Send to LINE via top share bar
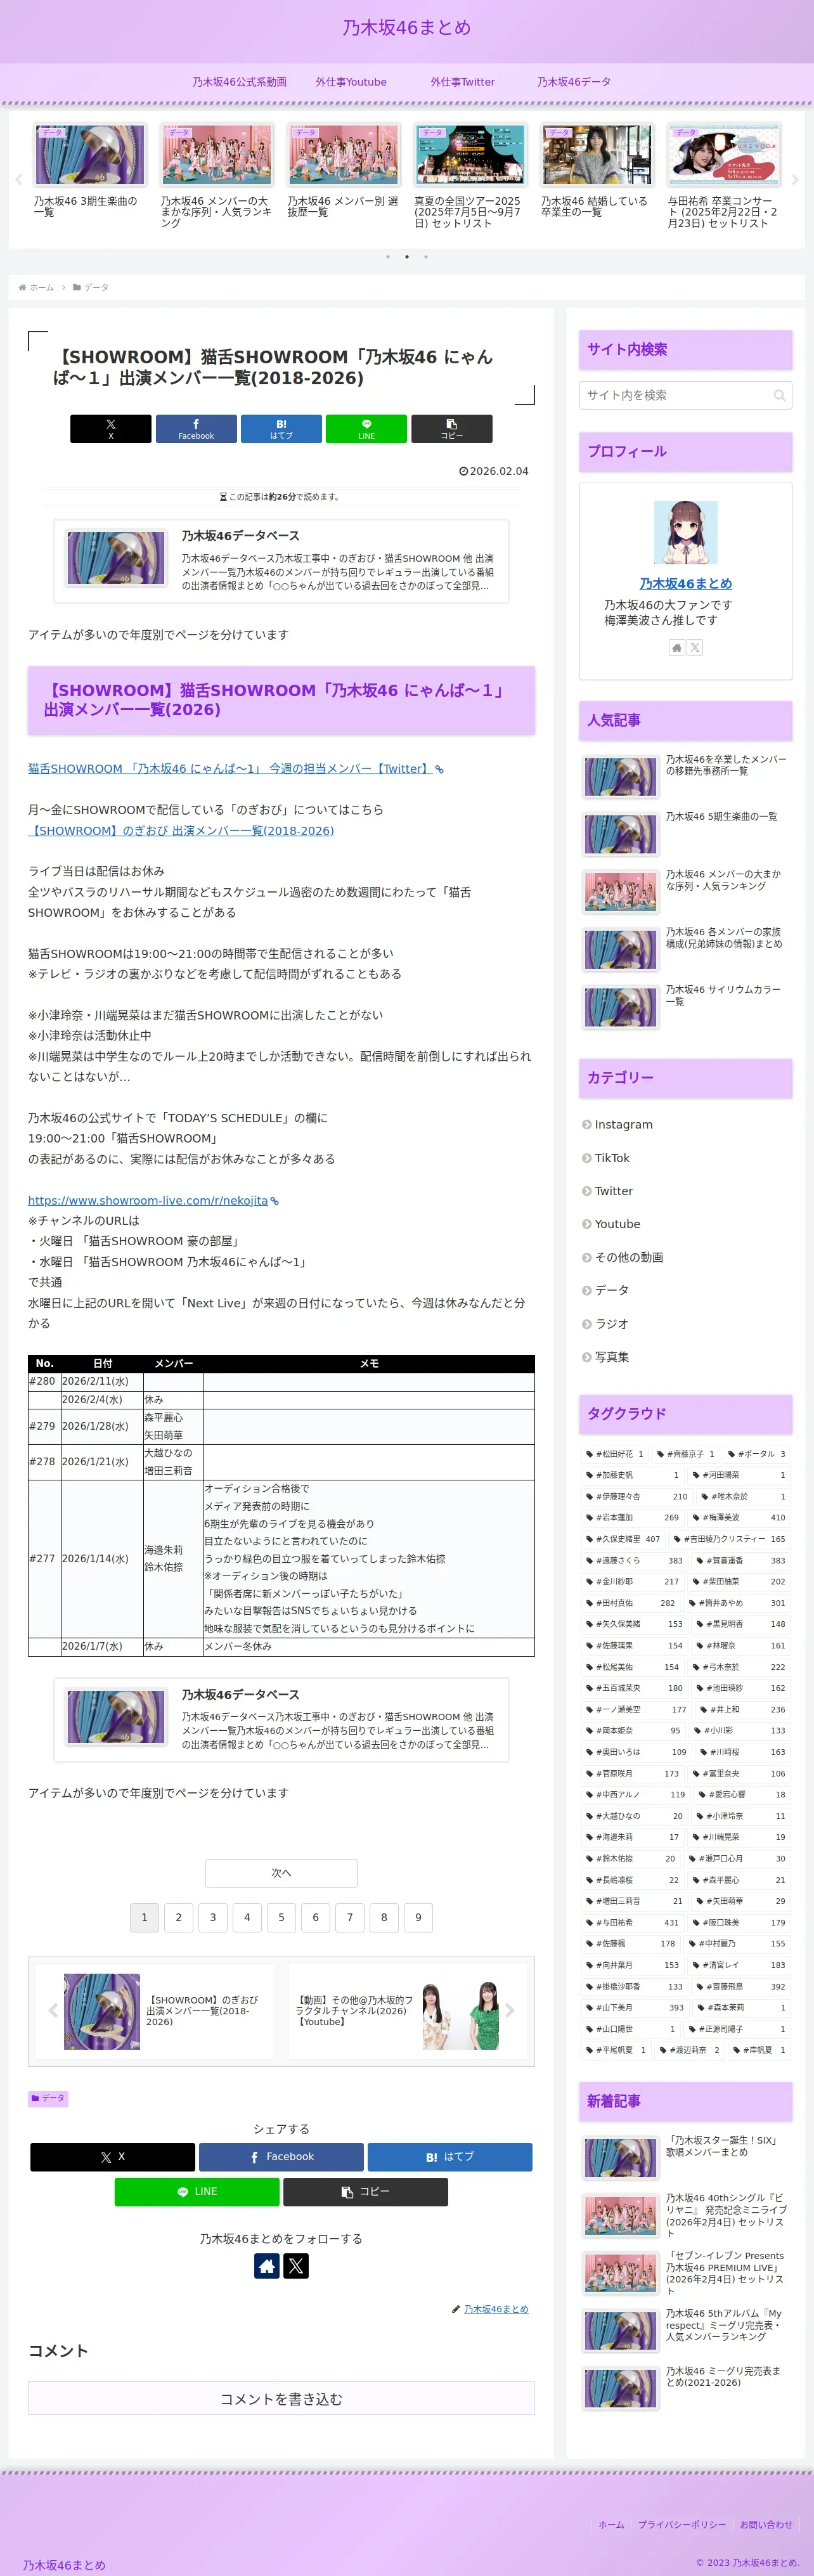This screenshot has height=2576, width=814. (x=366, y=428)
